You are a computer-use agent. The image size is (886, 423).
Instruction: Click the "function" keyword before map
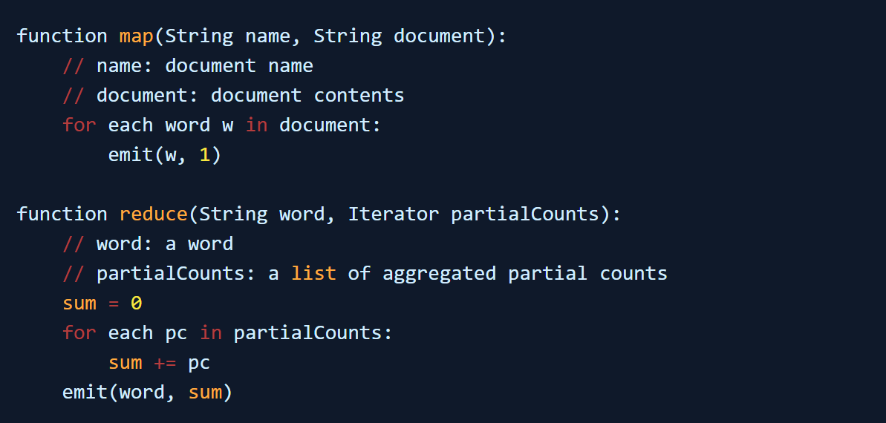pos(62,36)
